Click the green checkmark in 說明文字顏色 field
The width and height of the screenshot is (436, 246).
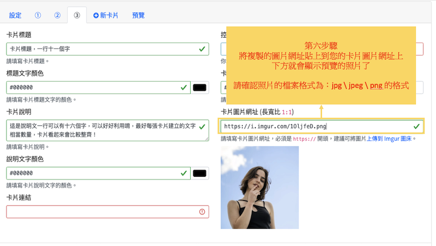pyautogui.click(x=183, y=173)
